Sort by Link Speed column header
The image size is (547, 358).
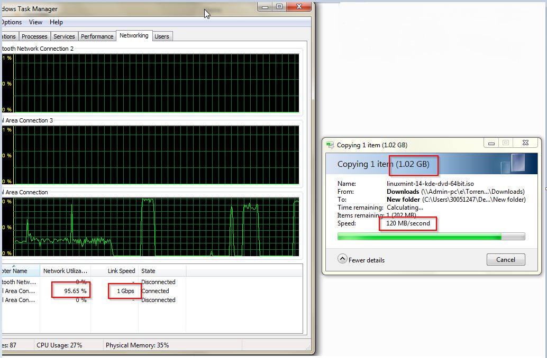pos(121,271)
